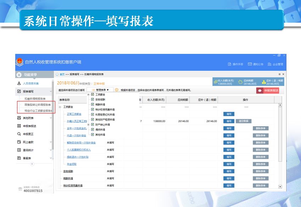This screenshot has height=207, width=301.
Task: Open 特定行业工资薪金报告表 in the sidebar
Action: pos(38,111)
